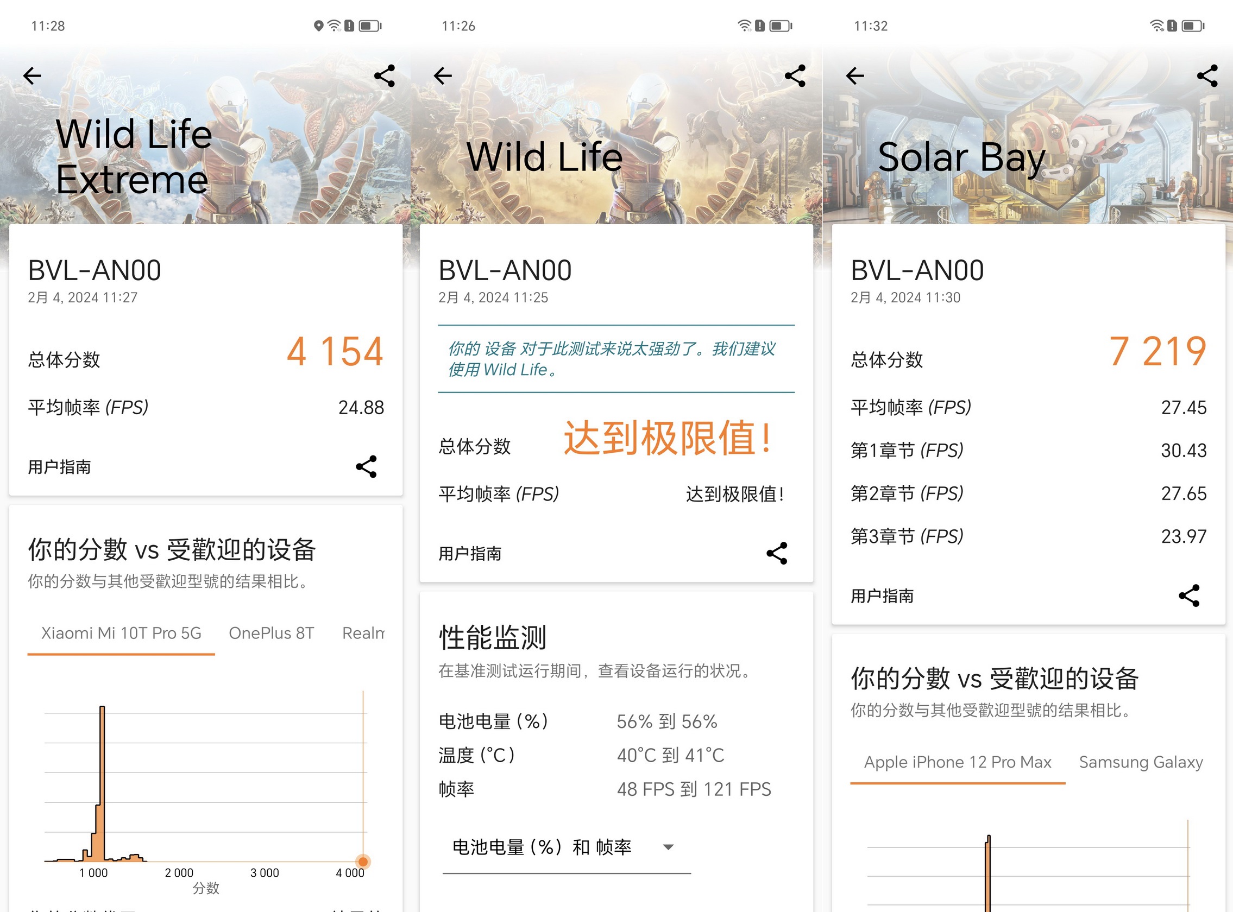Image resolution: width=1233 pixels, height=912 pixels.
Task: Open 用户指南 in Solar Bay card
Action: point(882,596)
